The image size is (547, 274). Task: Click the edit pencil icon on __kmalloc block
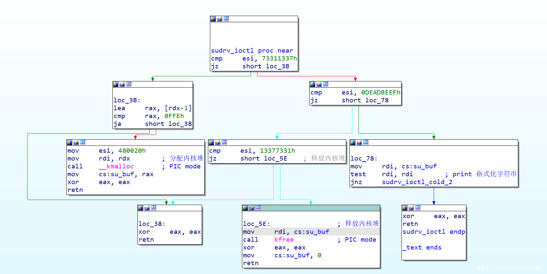click(x=76, y=143)
